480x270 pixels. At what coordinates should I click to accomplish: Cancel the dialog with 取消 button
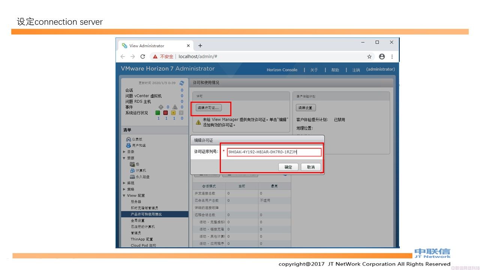311,167
